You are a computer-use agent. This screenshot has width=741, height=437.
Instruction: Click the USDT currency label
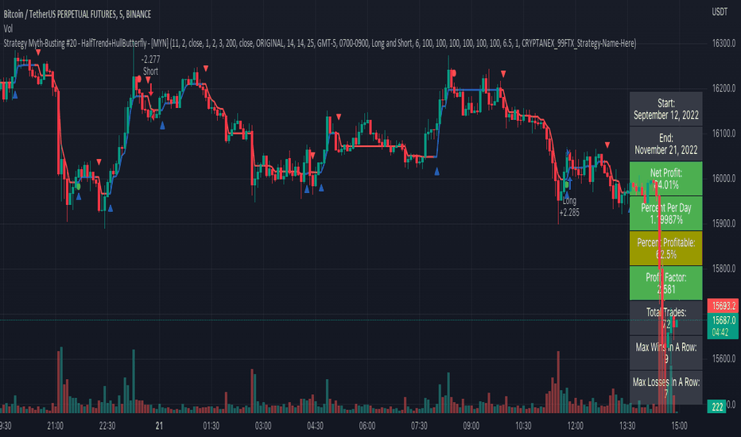[720, 12]
